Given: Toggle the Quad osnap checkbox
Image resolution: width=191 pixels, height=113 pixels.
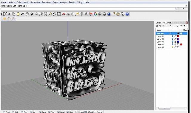Looking at the screenshot, I should [x=58, y=112].
